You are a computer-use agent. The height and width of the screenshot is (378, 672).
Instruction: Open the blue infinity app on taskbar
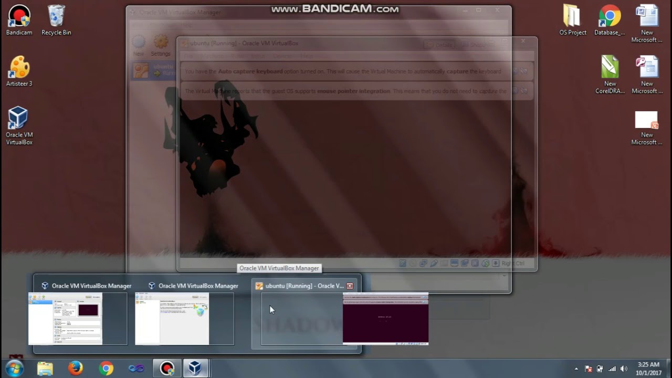(x=136, y=369)
